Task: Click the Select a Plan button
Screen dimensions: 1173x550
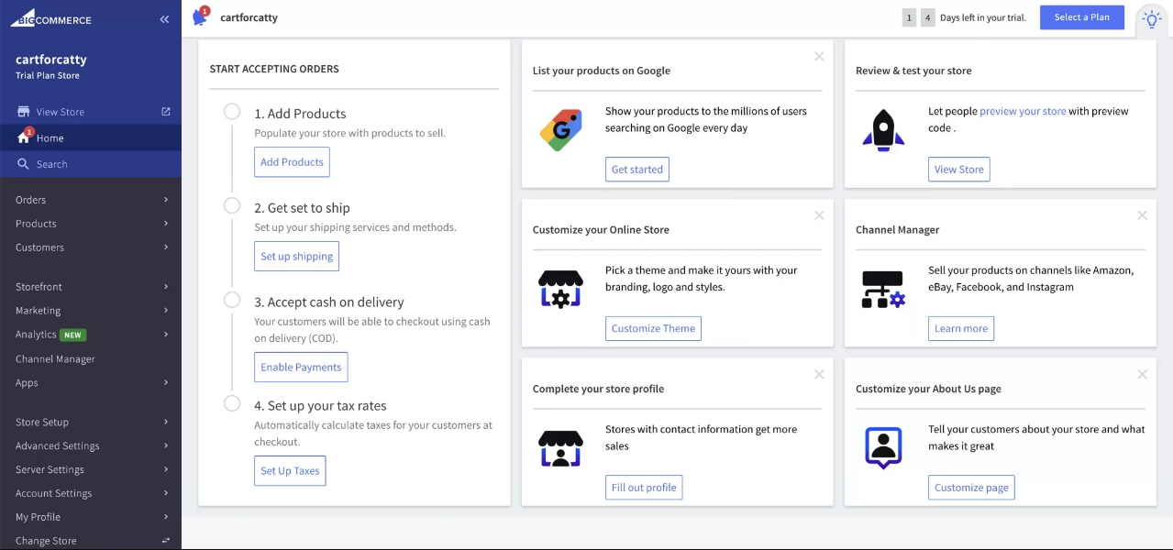Action: coord(1081,17)
